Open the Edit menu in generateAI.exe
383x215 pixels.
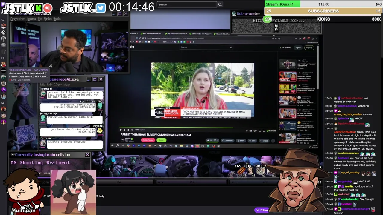point(50,85)
